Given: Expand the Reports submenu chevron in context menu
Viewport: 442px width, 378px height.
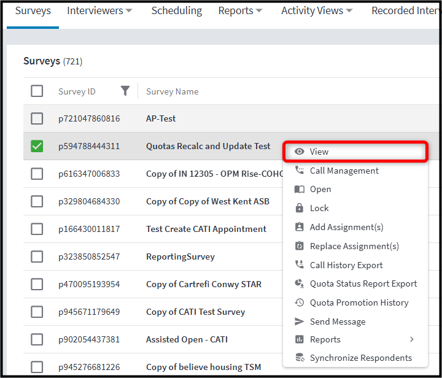Looking at the screenshot, I should pos(412,339).
